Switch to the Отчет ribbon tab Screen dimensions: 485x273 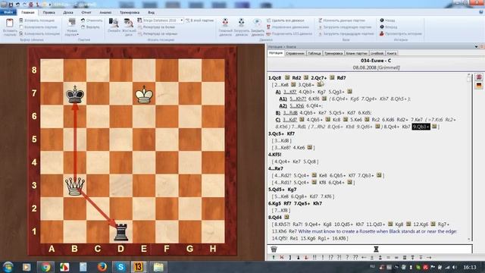[86, 13]
